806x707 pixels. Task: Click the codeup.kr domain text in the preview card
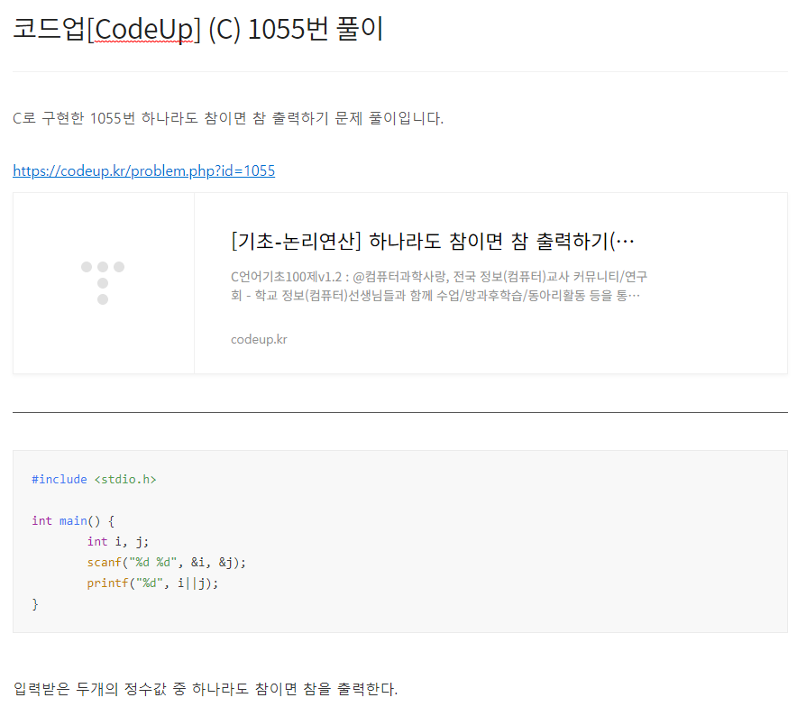tap(259, 339)
